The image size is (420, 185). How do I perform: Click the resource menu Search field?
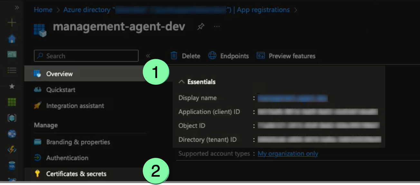(x=86, y=56)
